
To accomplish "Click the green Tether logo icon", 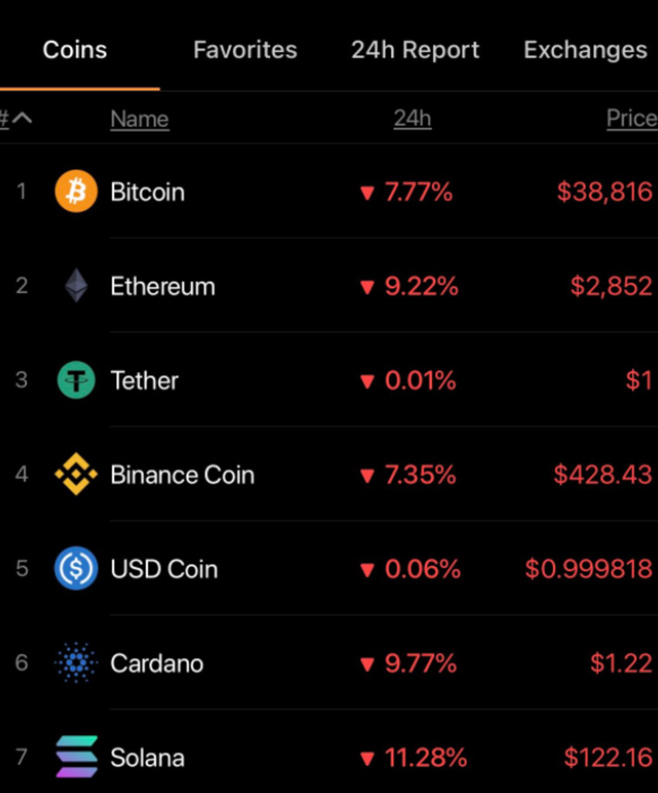I will 76,379.
